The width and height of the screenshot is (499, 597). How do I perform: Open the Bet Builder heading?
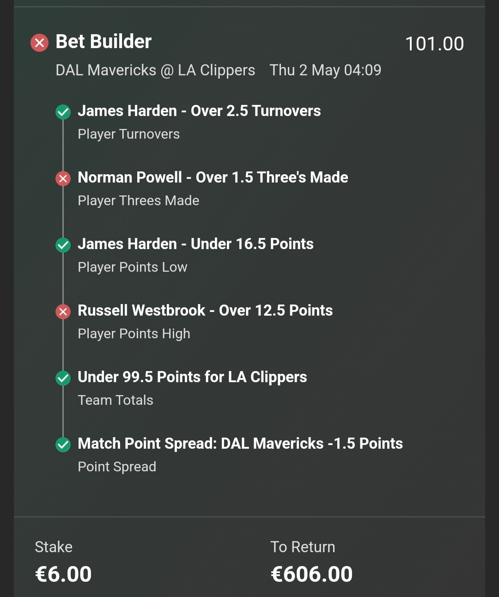pos(103,42)
